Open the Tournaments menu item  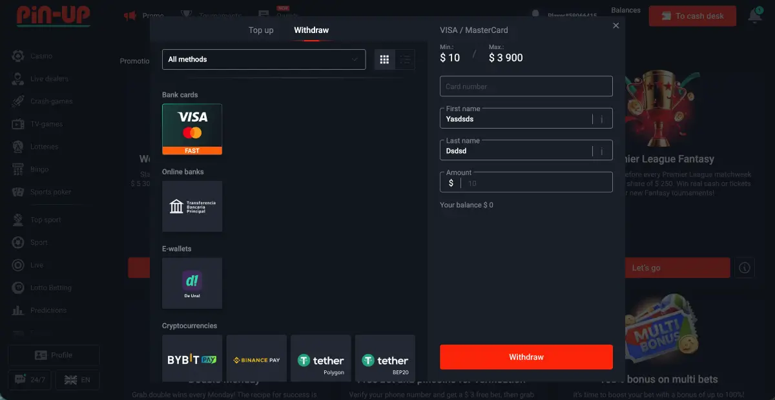(211, 16)
